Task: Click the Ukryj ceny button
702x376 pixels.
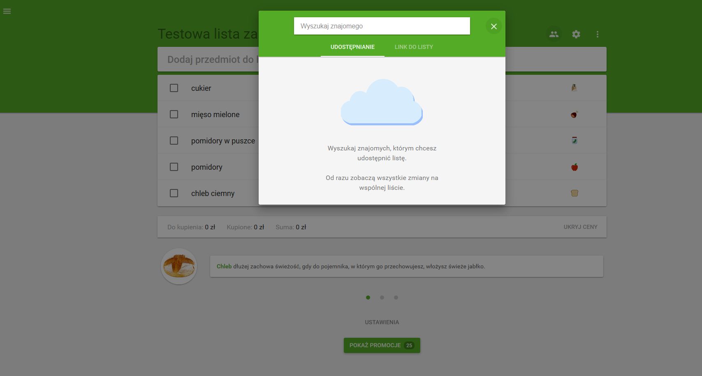Action: coord(580,227)
